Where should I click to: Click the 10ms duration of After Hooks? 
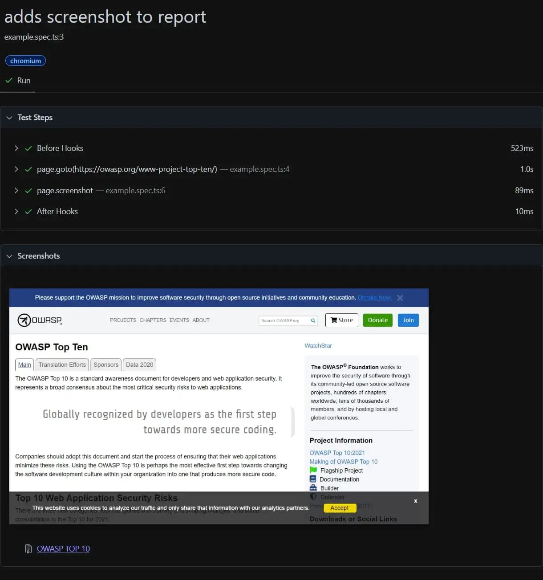524,211
